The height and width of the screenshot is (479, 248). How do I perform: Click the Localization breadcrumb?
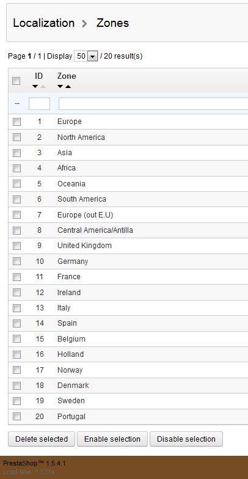(44, 23)
